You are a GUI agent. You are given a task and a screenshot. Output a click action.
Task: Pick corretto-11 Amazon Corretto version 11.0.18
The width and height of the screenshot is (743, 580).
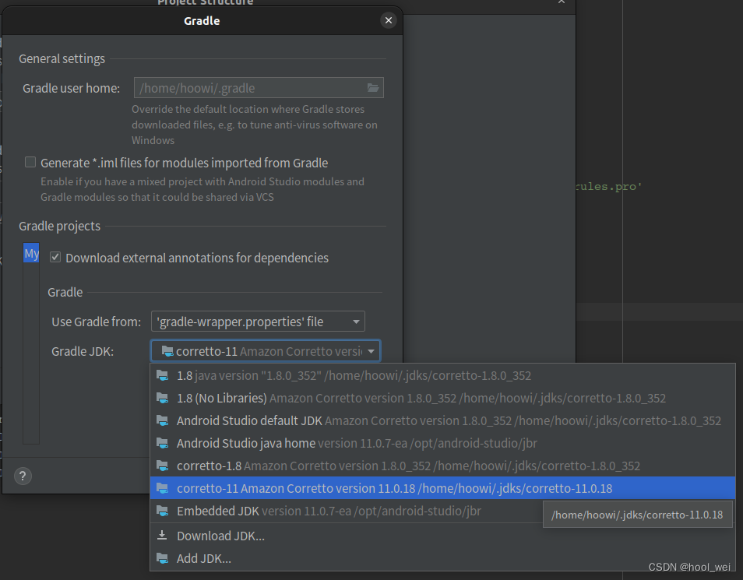[x=442, y=488]
